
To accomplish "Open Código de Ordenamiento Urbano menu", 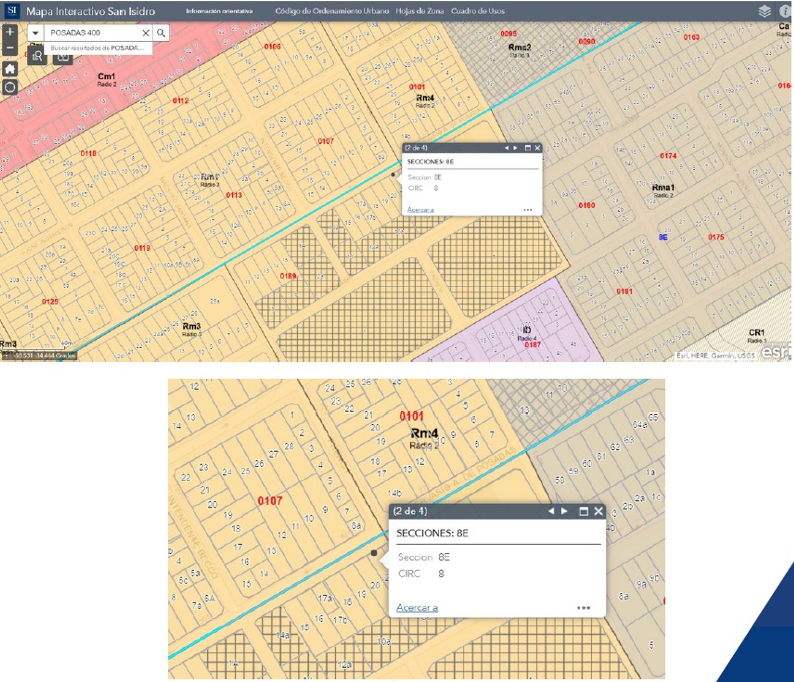I will 332,11.
